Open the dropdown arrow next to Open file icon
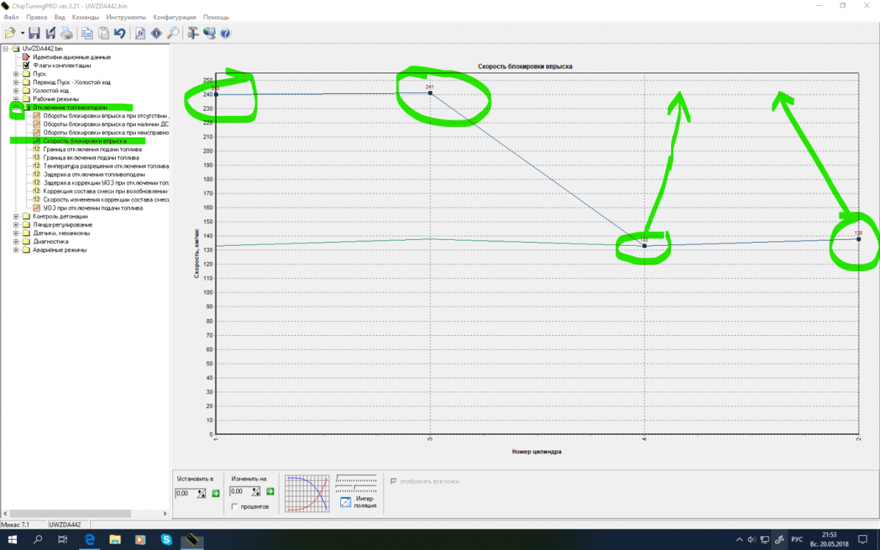This screenshot has height=550, width=880. pos(22,33)
